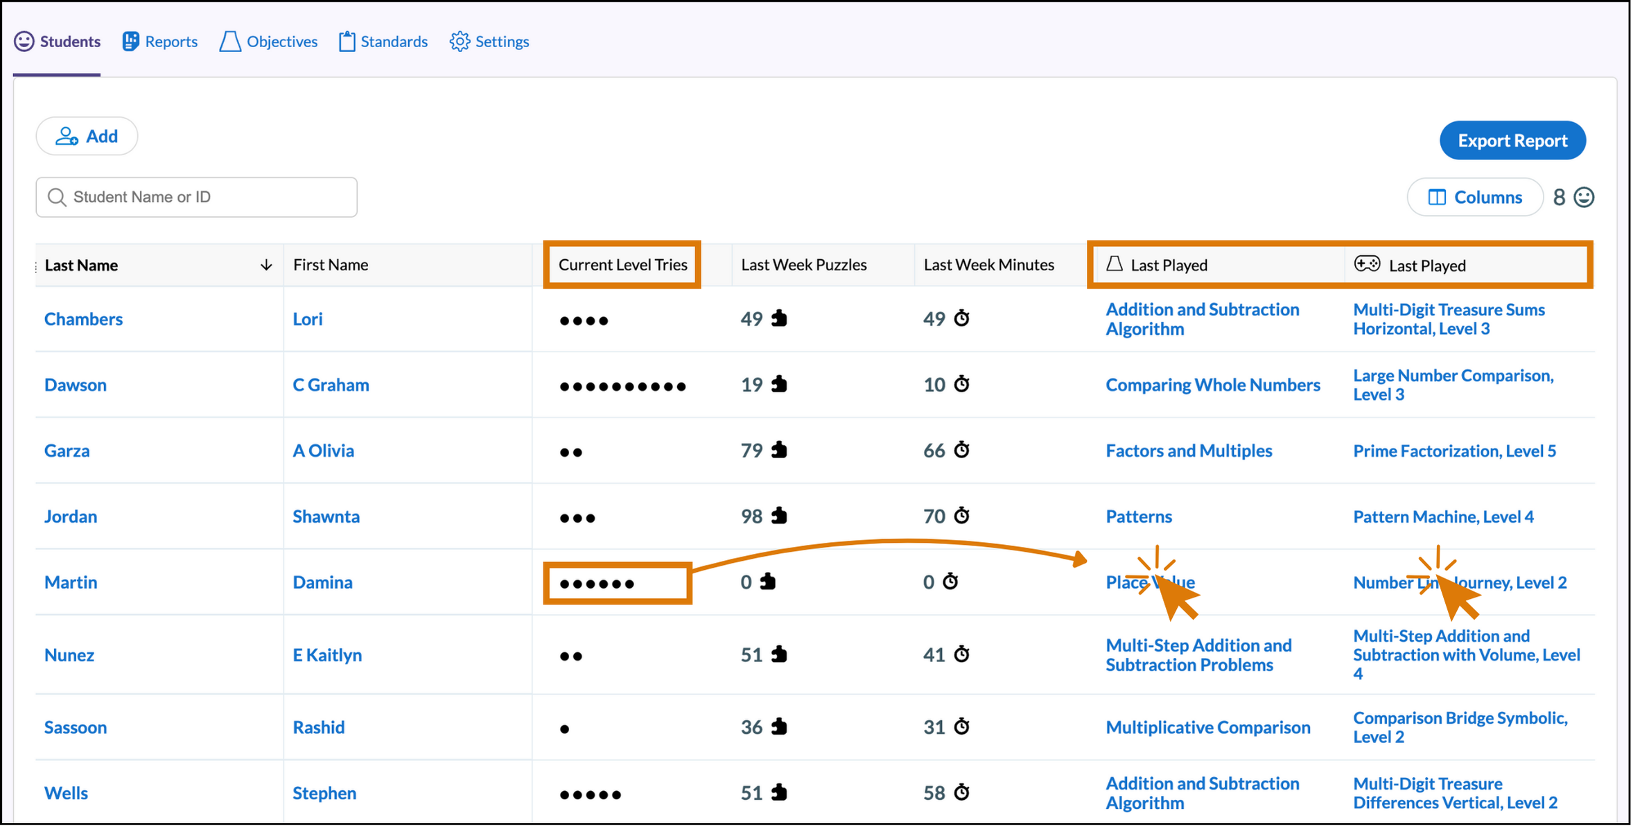This screenshot has height=827, width=1633.
Task: Click the magnifier icon in search box
Action: point(57,198)
